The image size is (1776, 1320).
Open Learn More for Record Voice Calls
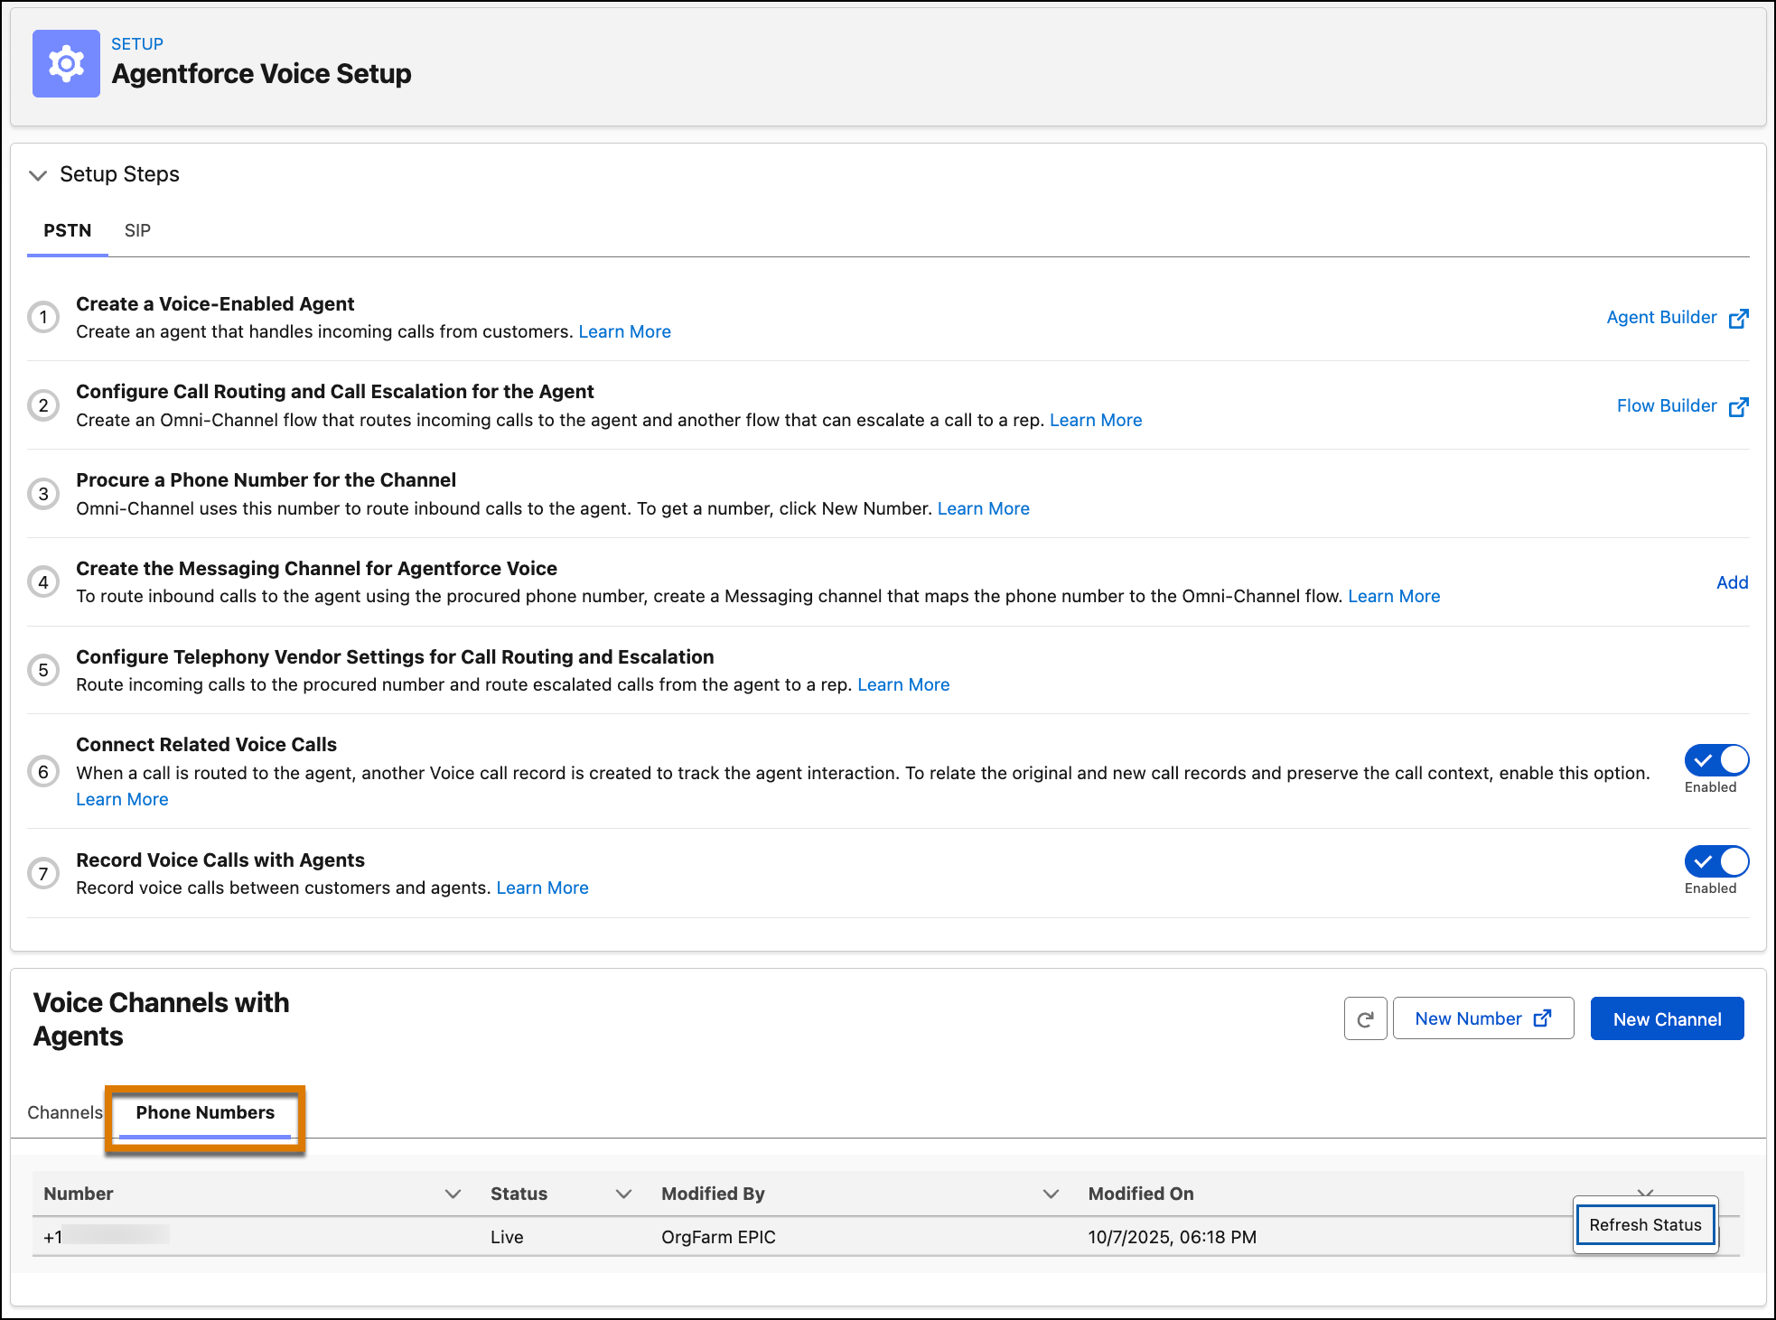(542, 888)
